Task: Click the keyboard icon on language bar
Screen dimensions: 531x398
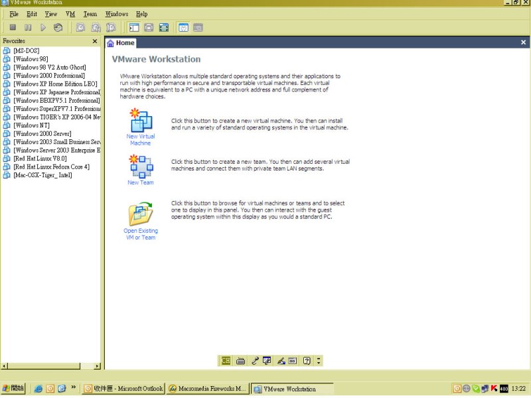Action: pyautogui.click(x=240, y=361)
